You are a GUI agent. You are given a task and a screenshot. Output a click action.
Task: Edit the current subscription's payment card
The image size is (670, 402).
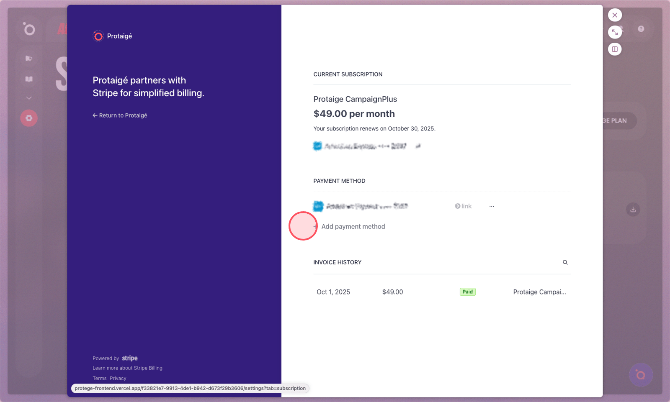tap(418, 146)
